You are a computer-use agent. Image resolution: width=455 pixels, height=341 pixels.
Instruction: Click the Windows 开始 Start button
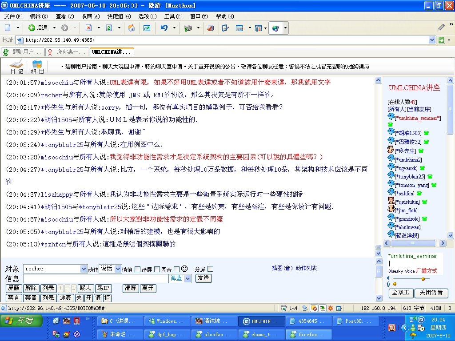[x=21, y=321]
